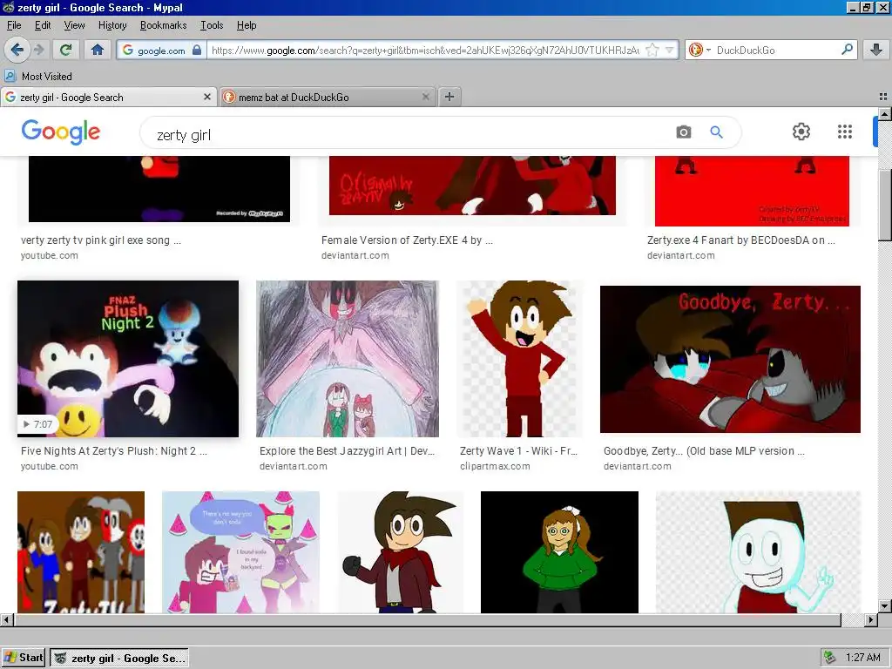Click the URL address field
Viewport: 892px width, 669px height.
click(x=425, y=50)
